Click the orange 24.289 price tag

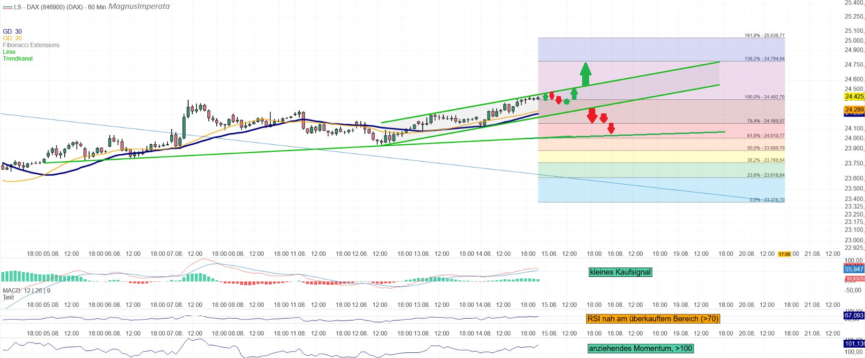click(x=854, y=110)
